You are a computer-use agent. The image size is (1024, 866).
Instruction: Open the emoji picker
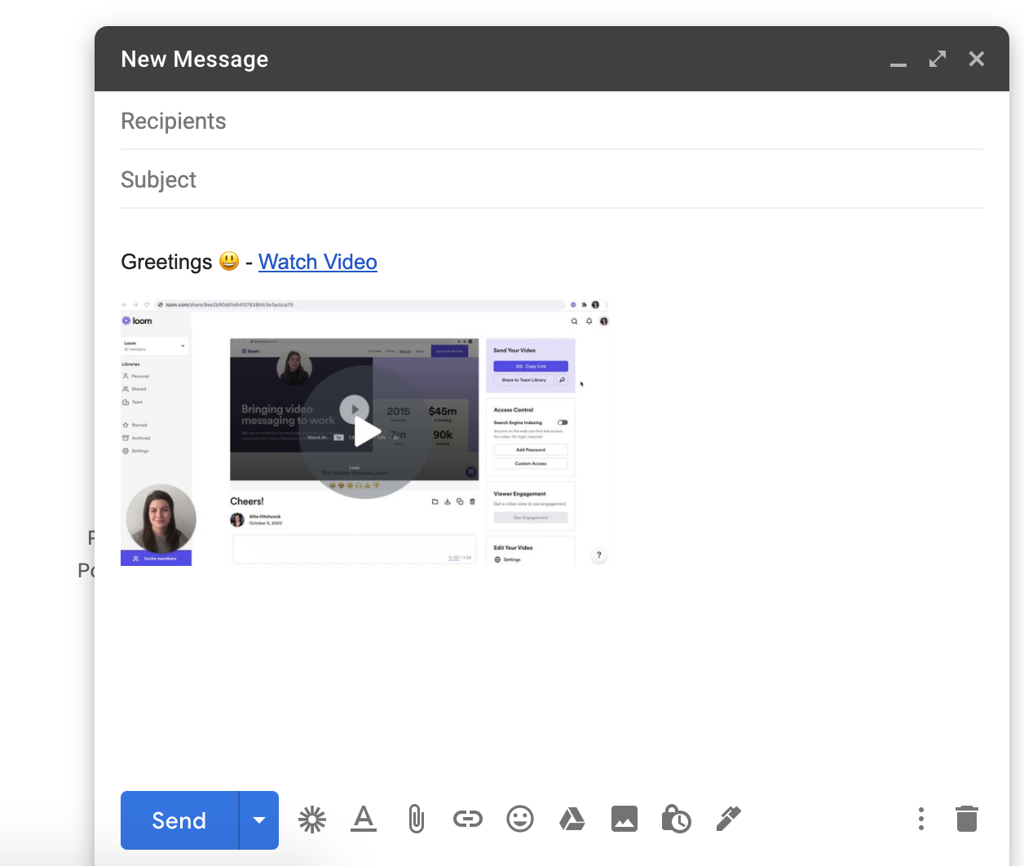[520, 819]
